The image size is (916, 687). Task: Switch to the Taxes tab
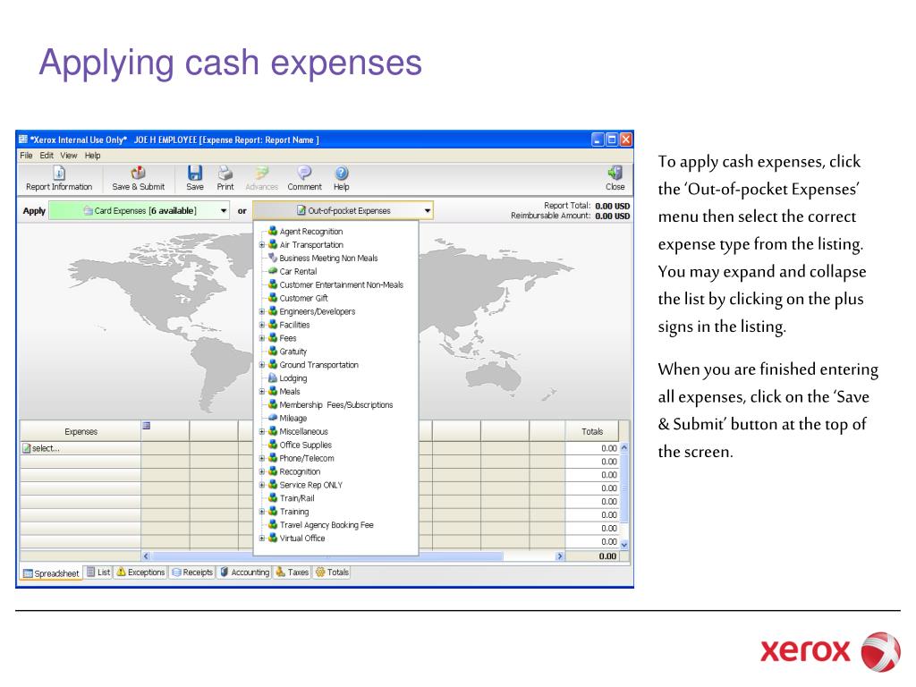[x=293, y=572]
